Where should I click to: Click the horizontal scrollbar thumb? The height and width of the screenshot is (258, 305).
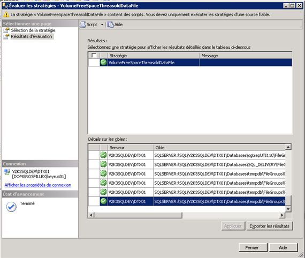coord(138,215)
